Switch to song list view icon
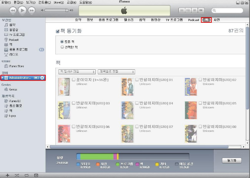This screenshot has width=250, height=178. tap(182, 10)
